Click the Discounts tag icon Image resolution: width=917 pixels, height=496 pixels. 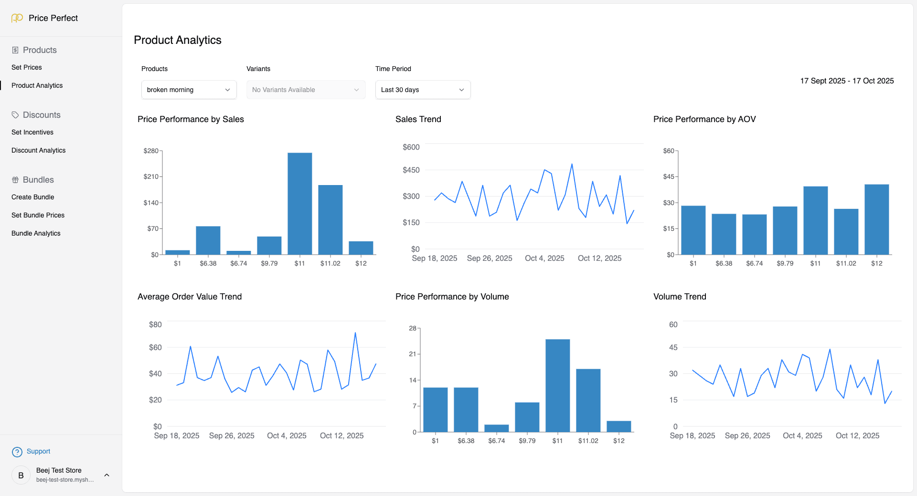pyautogui.click(x=15, y=114)
